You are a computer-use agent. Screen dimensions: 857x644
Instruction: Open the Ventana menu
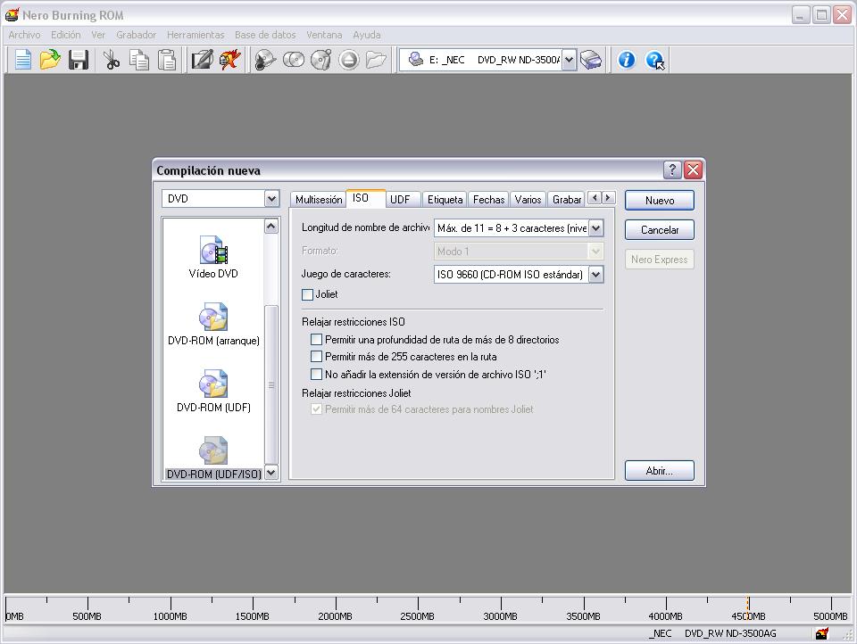[324, 35]
